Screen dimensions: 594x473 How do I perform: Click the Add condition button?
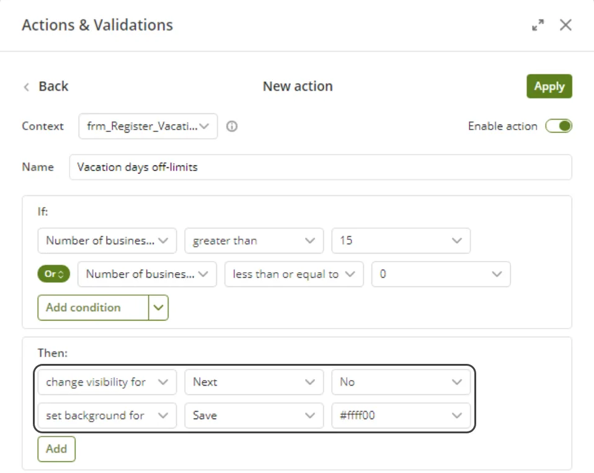pyautogui.click(x=93, y=307)
